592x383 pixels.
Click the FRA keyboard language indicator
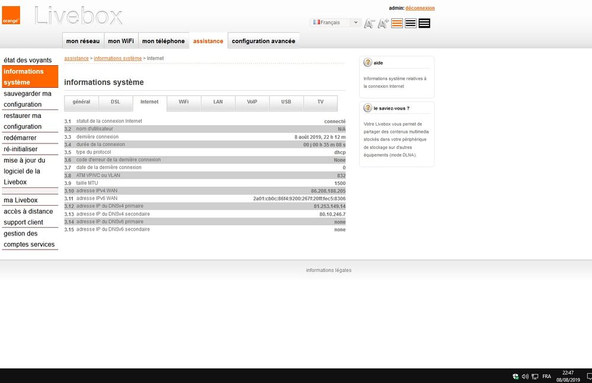(546, 376)
